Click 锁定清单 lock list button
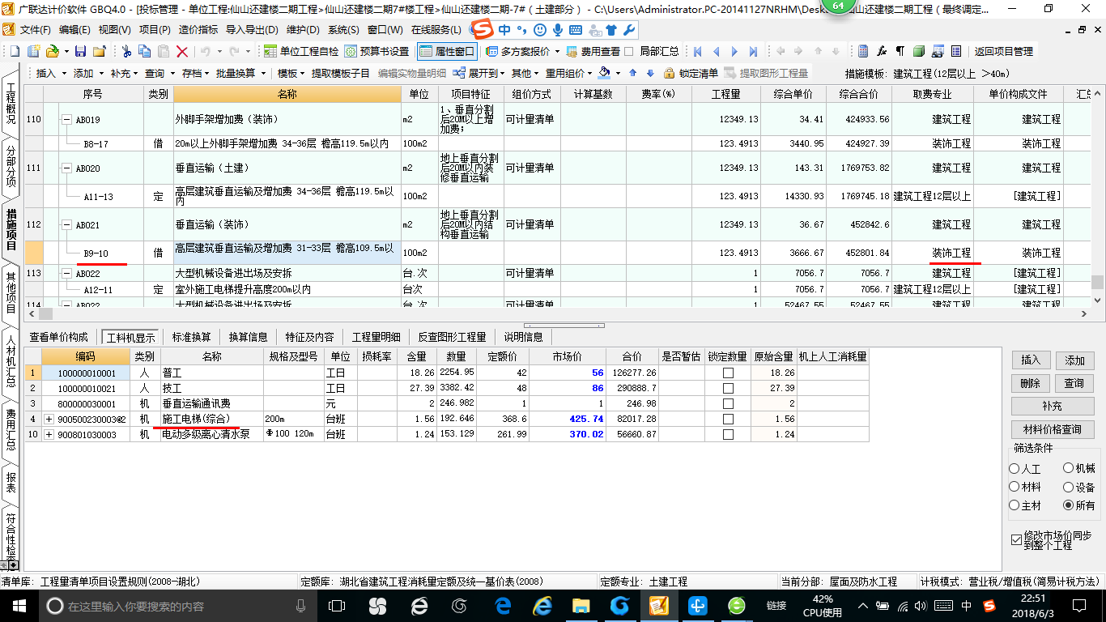Viewport: 1106px width, 622px height. [x=691, y=73]
